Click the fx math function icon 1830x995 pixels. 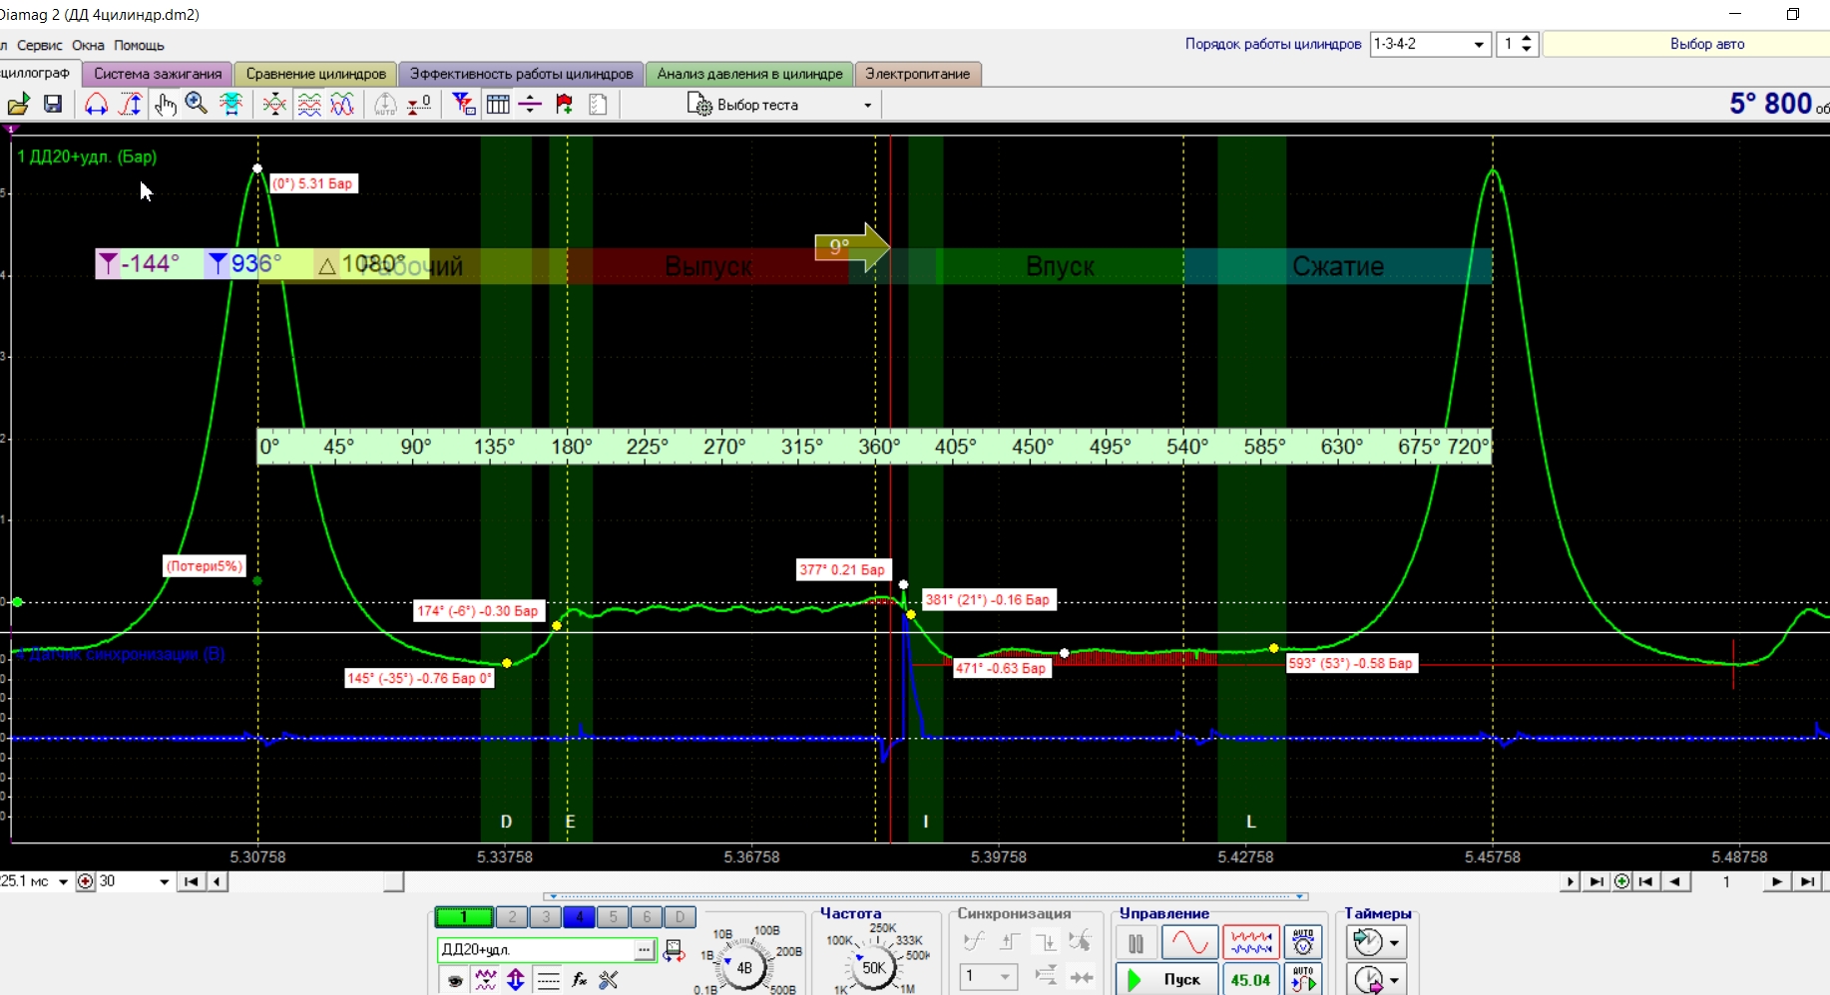(580, 980)
